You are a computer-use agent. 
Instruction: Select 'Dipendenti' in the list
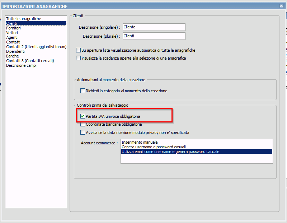[15, 51]
